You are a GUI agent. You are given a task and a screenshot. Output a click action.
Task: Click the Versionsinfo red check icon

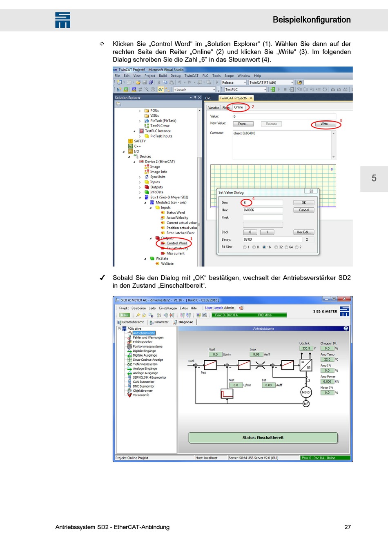(x=129, y=395)
